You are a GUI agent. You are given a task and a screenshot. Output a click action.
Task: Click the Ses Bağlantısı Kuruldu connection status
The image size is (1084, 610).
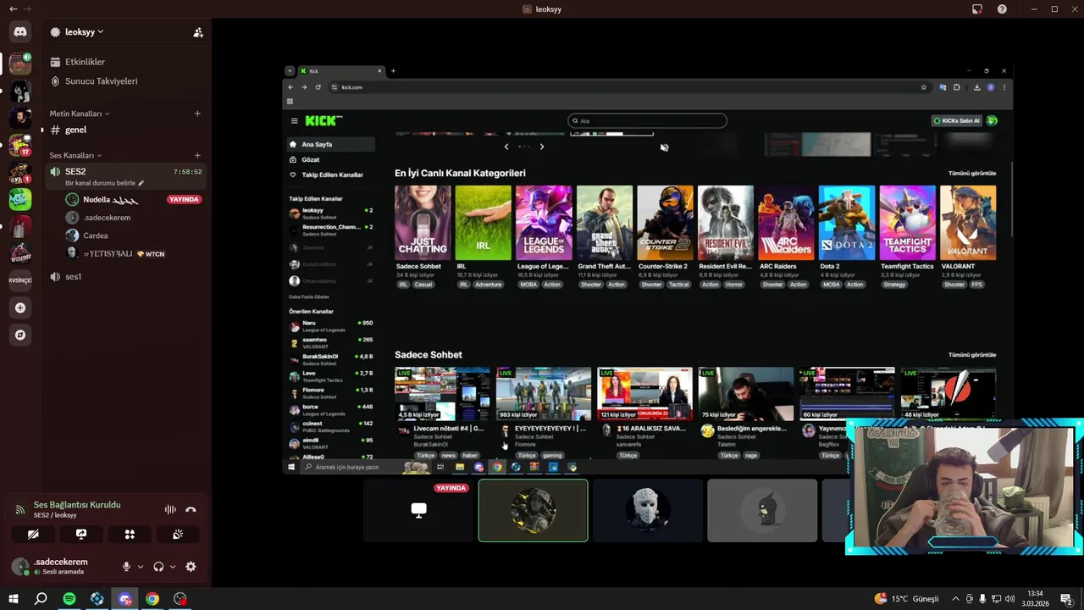77,505
